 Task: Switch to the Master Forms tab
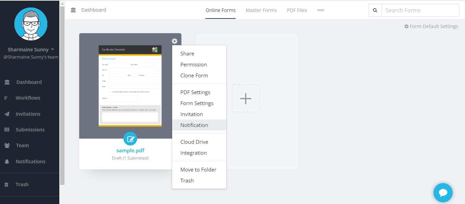pos(261,10)
